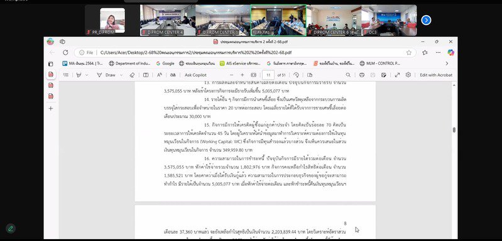Open Google bookmark
This screenshot has width=502, height=241.
[x=165, y=63]
